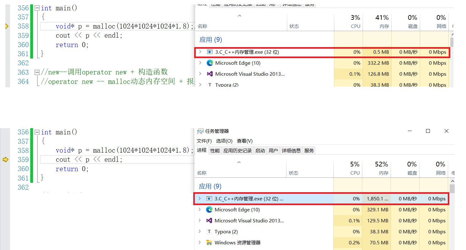The width and height of the screenshot is (466, 250).
Task: Click the 3.C_C++内存管理.exe application icon
Action: pyautogui.click(x=210, y=198)
